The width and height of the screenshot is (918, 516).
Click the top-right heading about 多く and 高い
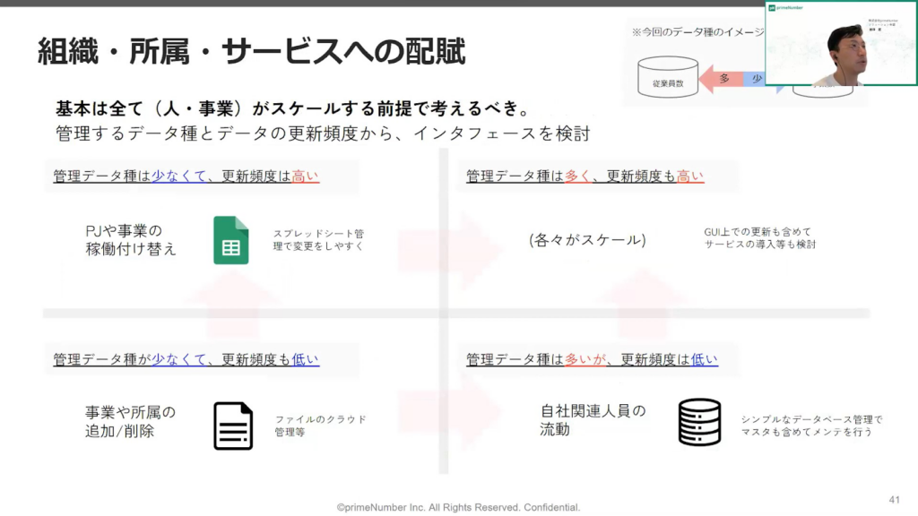click(585, 176)
